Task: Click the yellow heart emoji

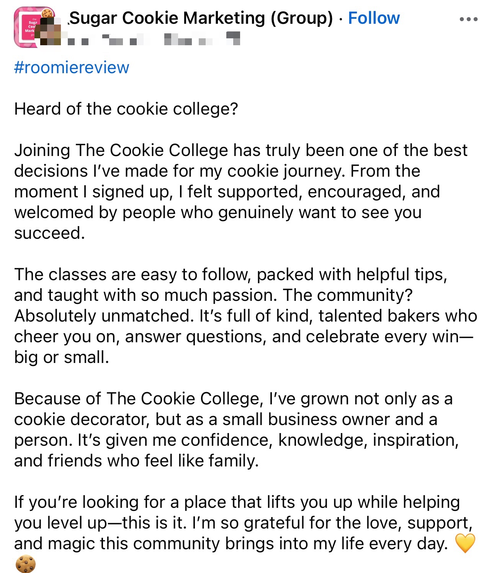Action: (x=465, y=543)
